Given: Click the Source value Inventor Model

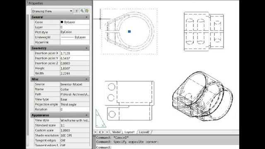Looking at the screenshot, I should [x=75, y=84].
